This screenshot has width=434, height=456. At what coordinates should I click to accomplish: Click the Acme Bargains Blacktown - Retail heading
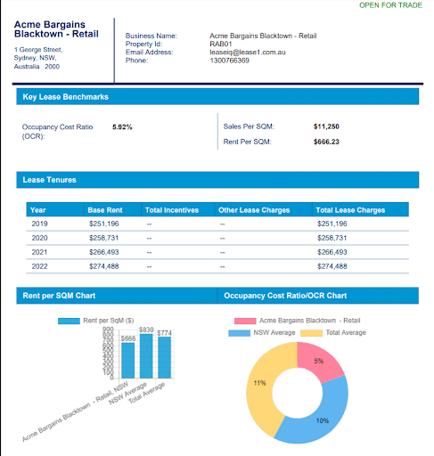[56, 29]
